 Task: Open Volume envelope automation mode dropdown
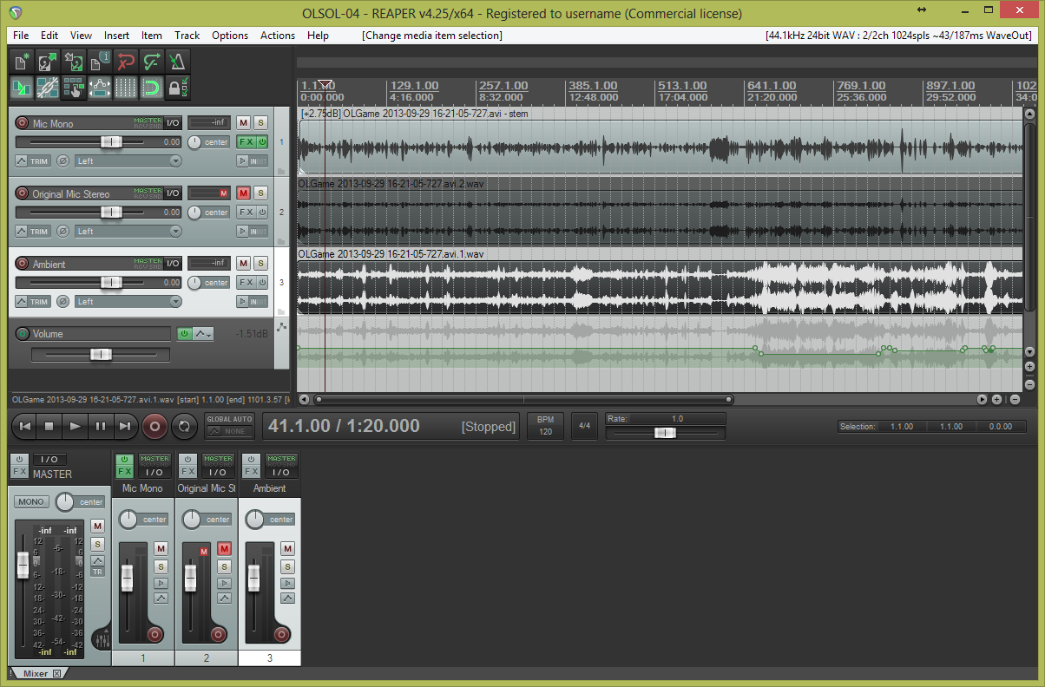(203, 334)
